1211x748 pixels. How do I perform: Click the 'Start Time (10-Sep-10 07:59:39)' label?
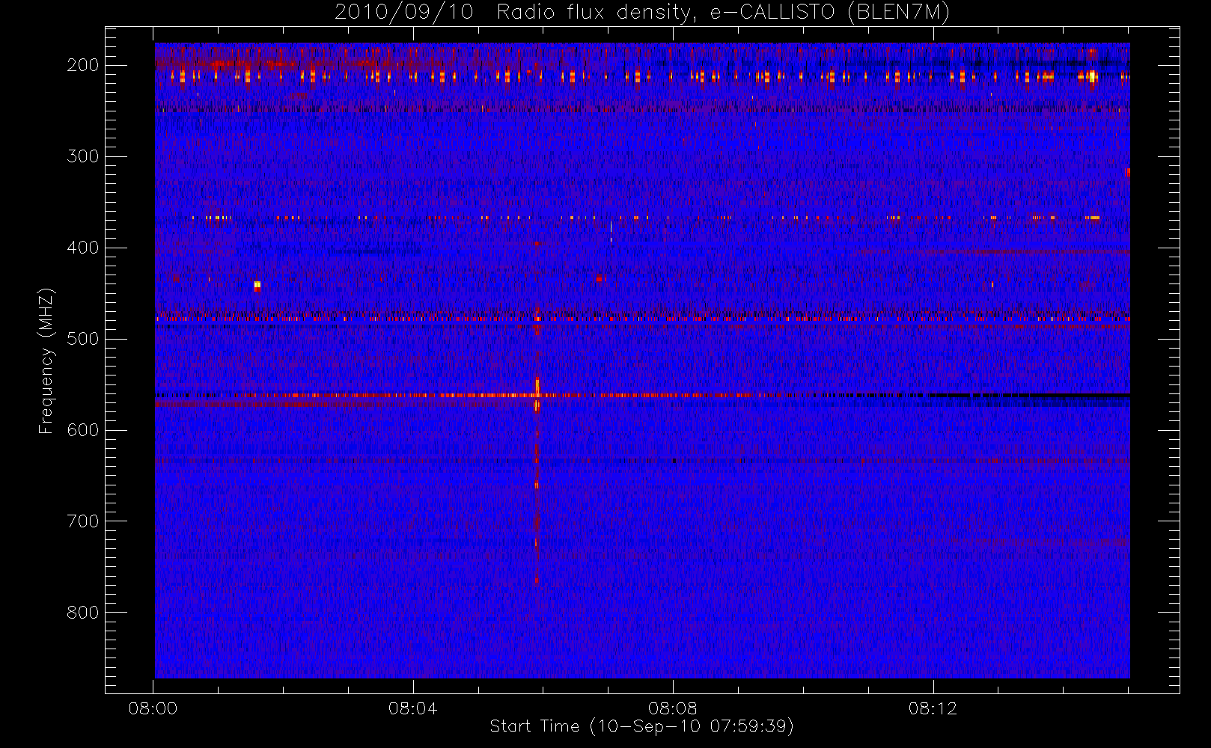tap(642, 726)
